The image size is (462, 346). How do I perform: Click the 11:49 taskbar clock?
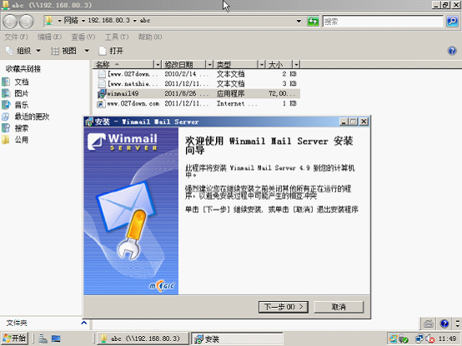click(447, 339)
